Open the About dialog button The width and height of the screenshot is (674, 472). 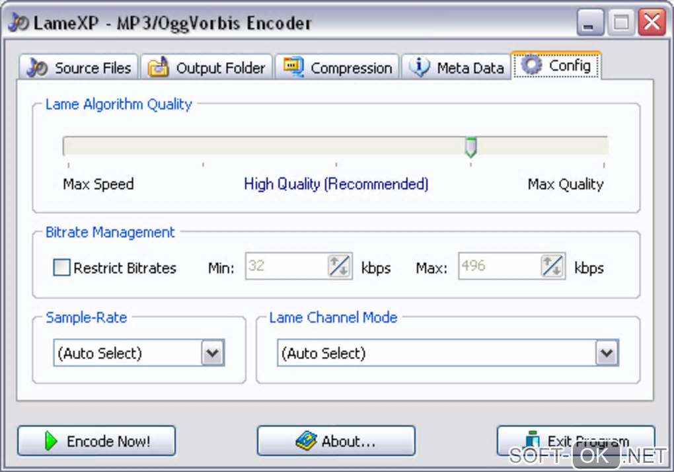[x=336, y=441]
